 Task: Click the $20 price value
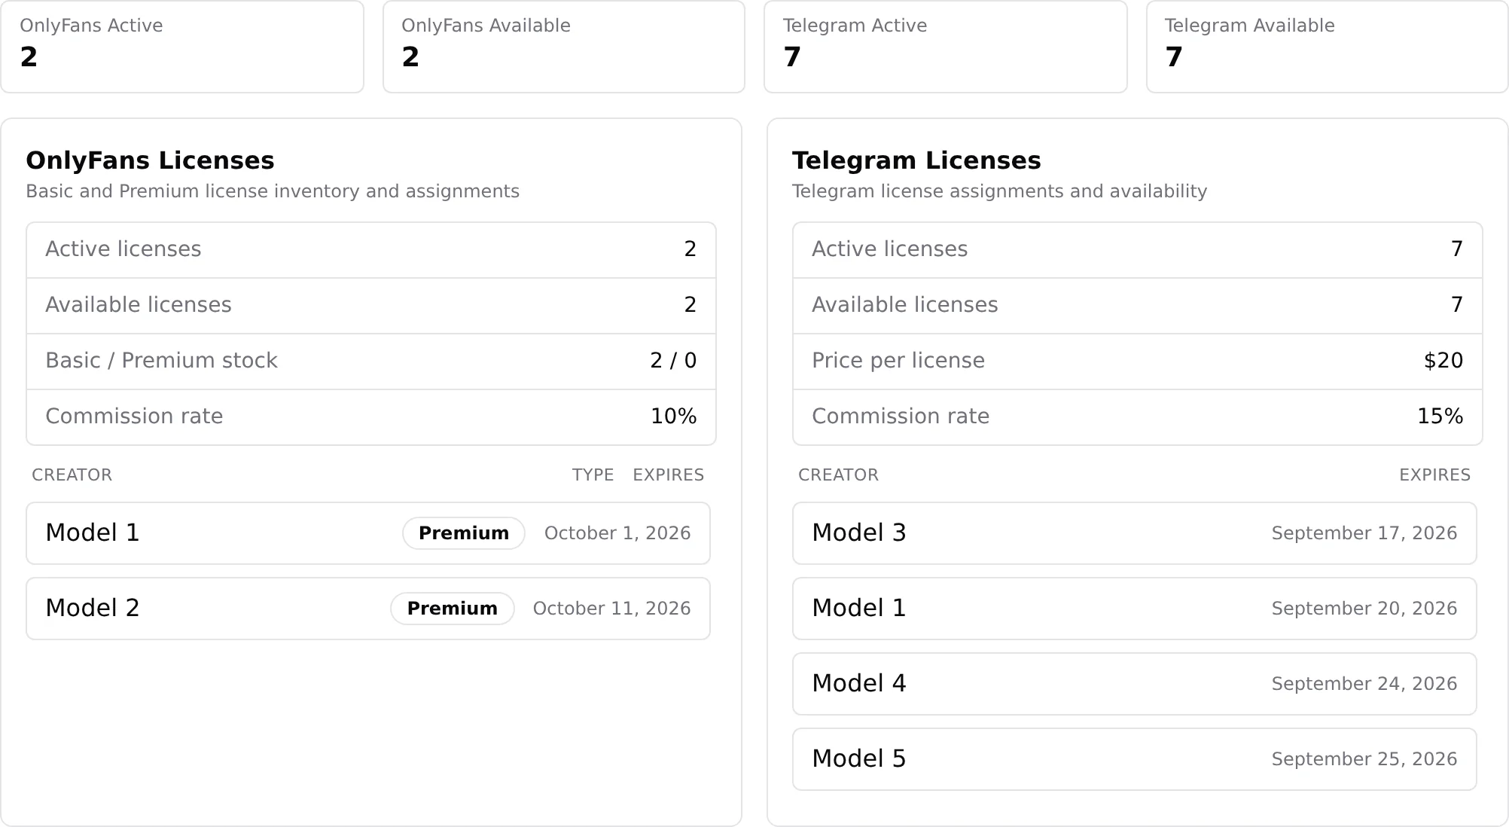coord(1443,361)
